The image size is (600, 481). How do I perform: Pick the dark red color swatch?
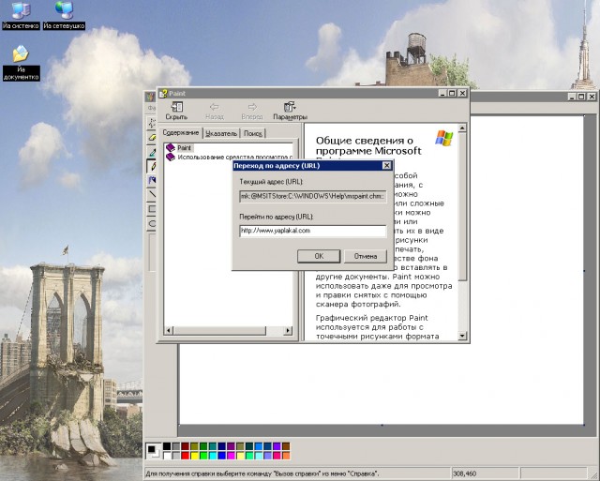click(186, 446)
